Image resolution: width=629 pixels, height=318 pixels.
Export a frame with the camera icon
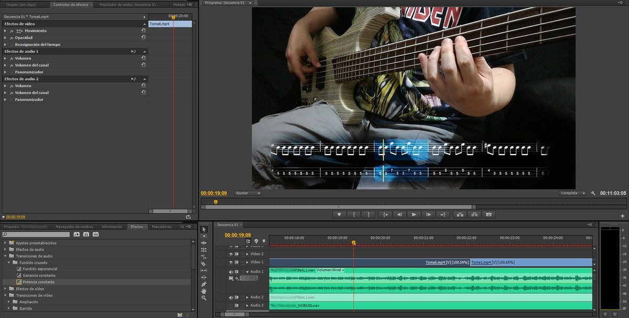(489, 214)
